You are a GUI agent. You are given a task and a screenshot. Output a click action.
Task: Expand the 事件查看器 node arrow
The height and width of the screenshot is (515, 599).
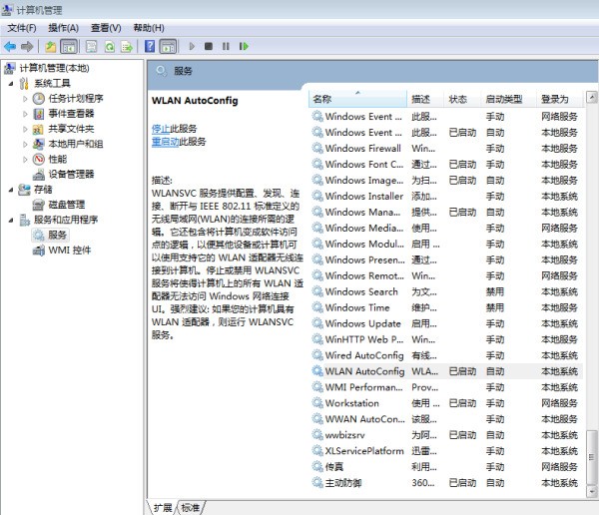click(x=25, y=114)
